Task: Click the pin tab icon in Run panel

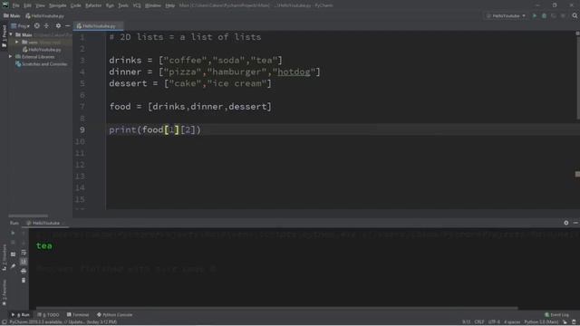Action: 13,265
